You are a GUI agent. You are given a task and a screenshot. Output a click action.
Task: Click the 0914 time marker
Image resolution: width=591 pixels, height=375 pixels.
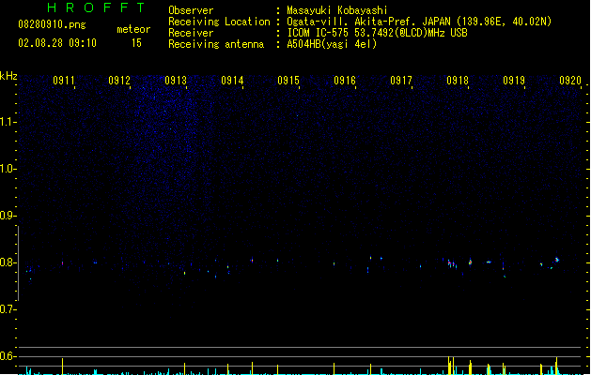pos(232,81)
